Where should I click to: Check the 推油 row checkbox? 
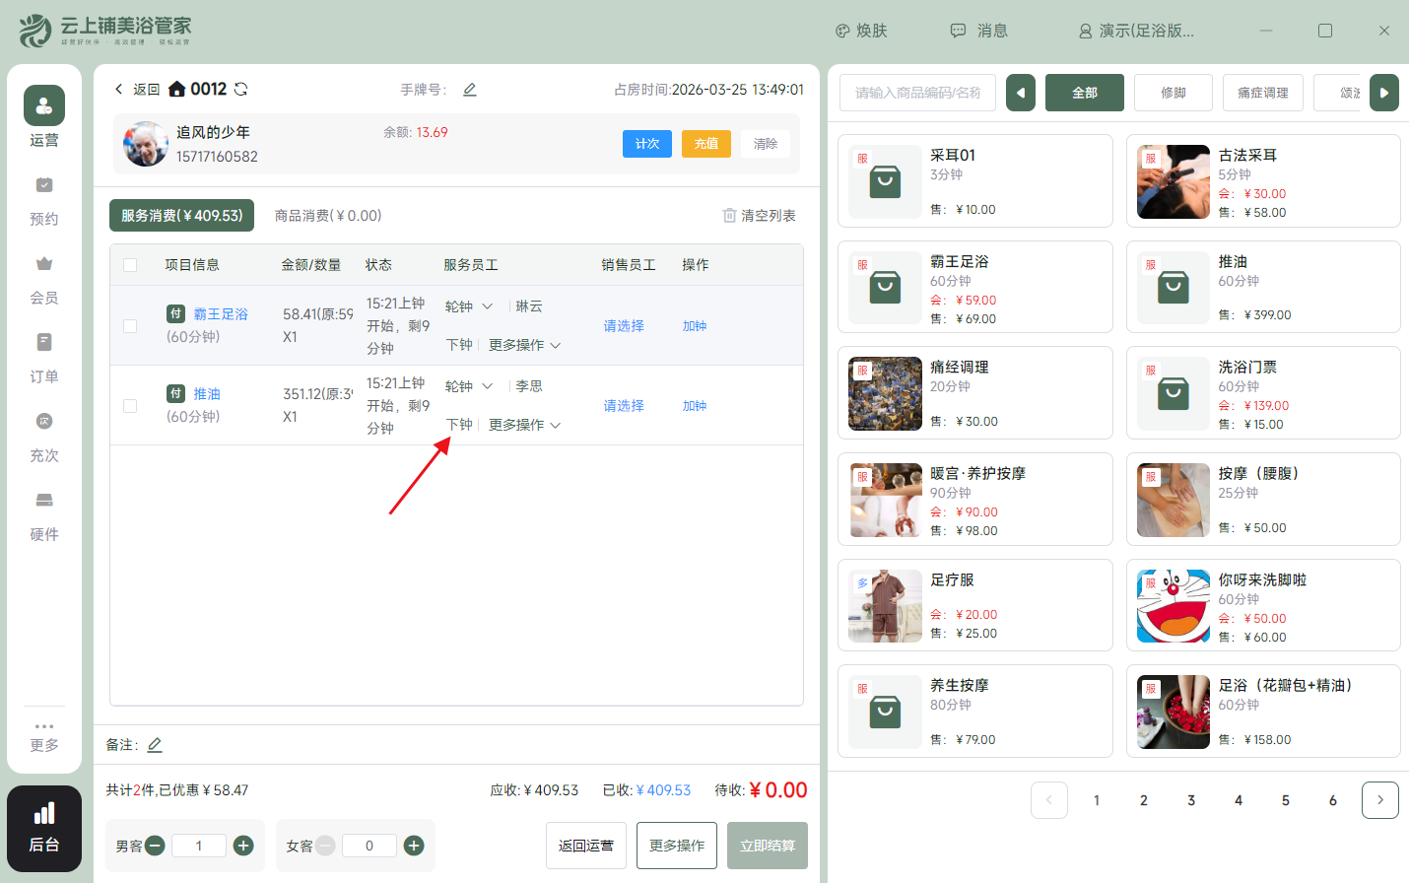(x=129, y=405)
